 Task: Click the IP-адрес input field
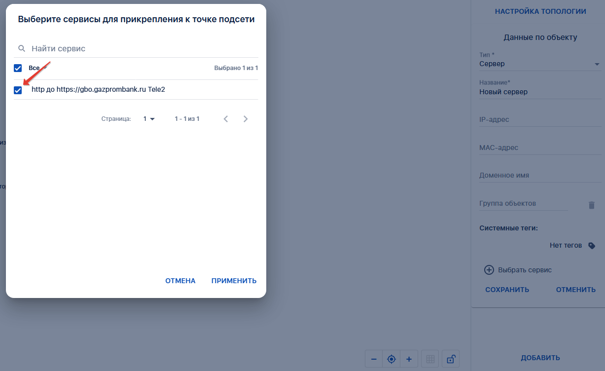539,120
